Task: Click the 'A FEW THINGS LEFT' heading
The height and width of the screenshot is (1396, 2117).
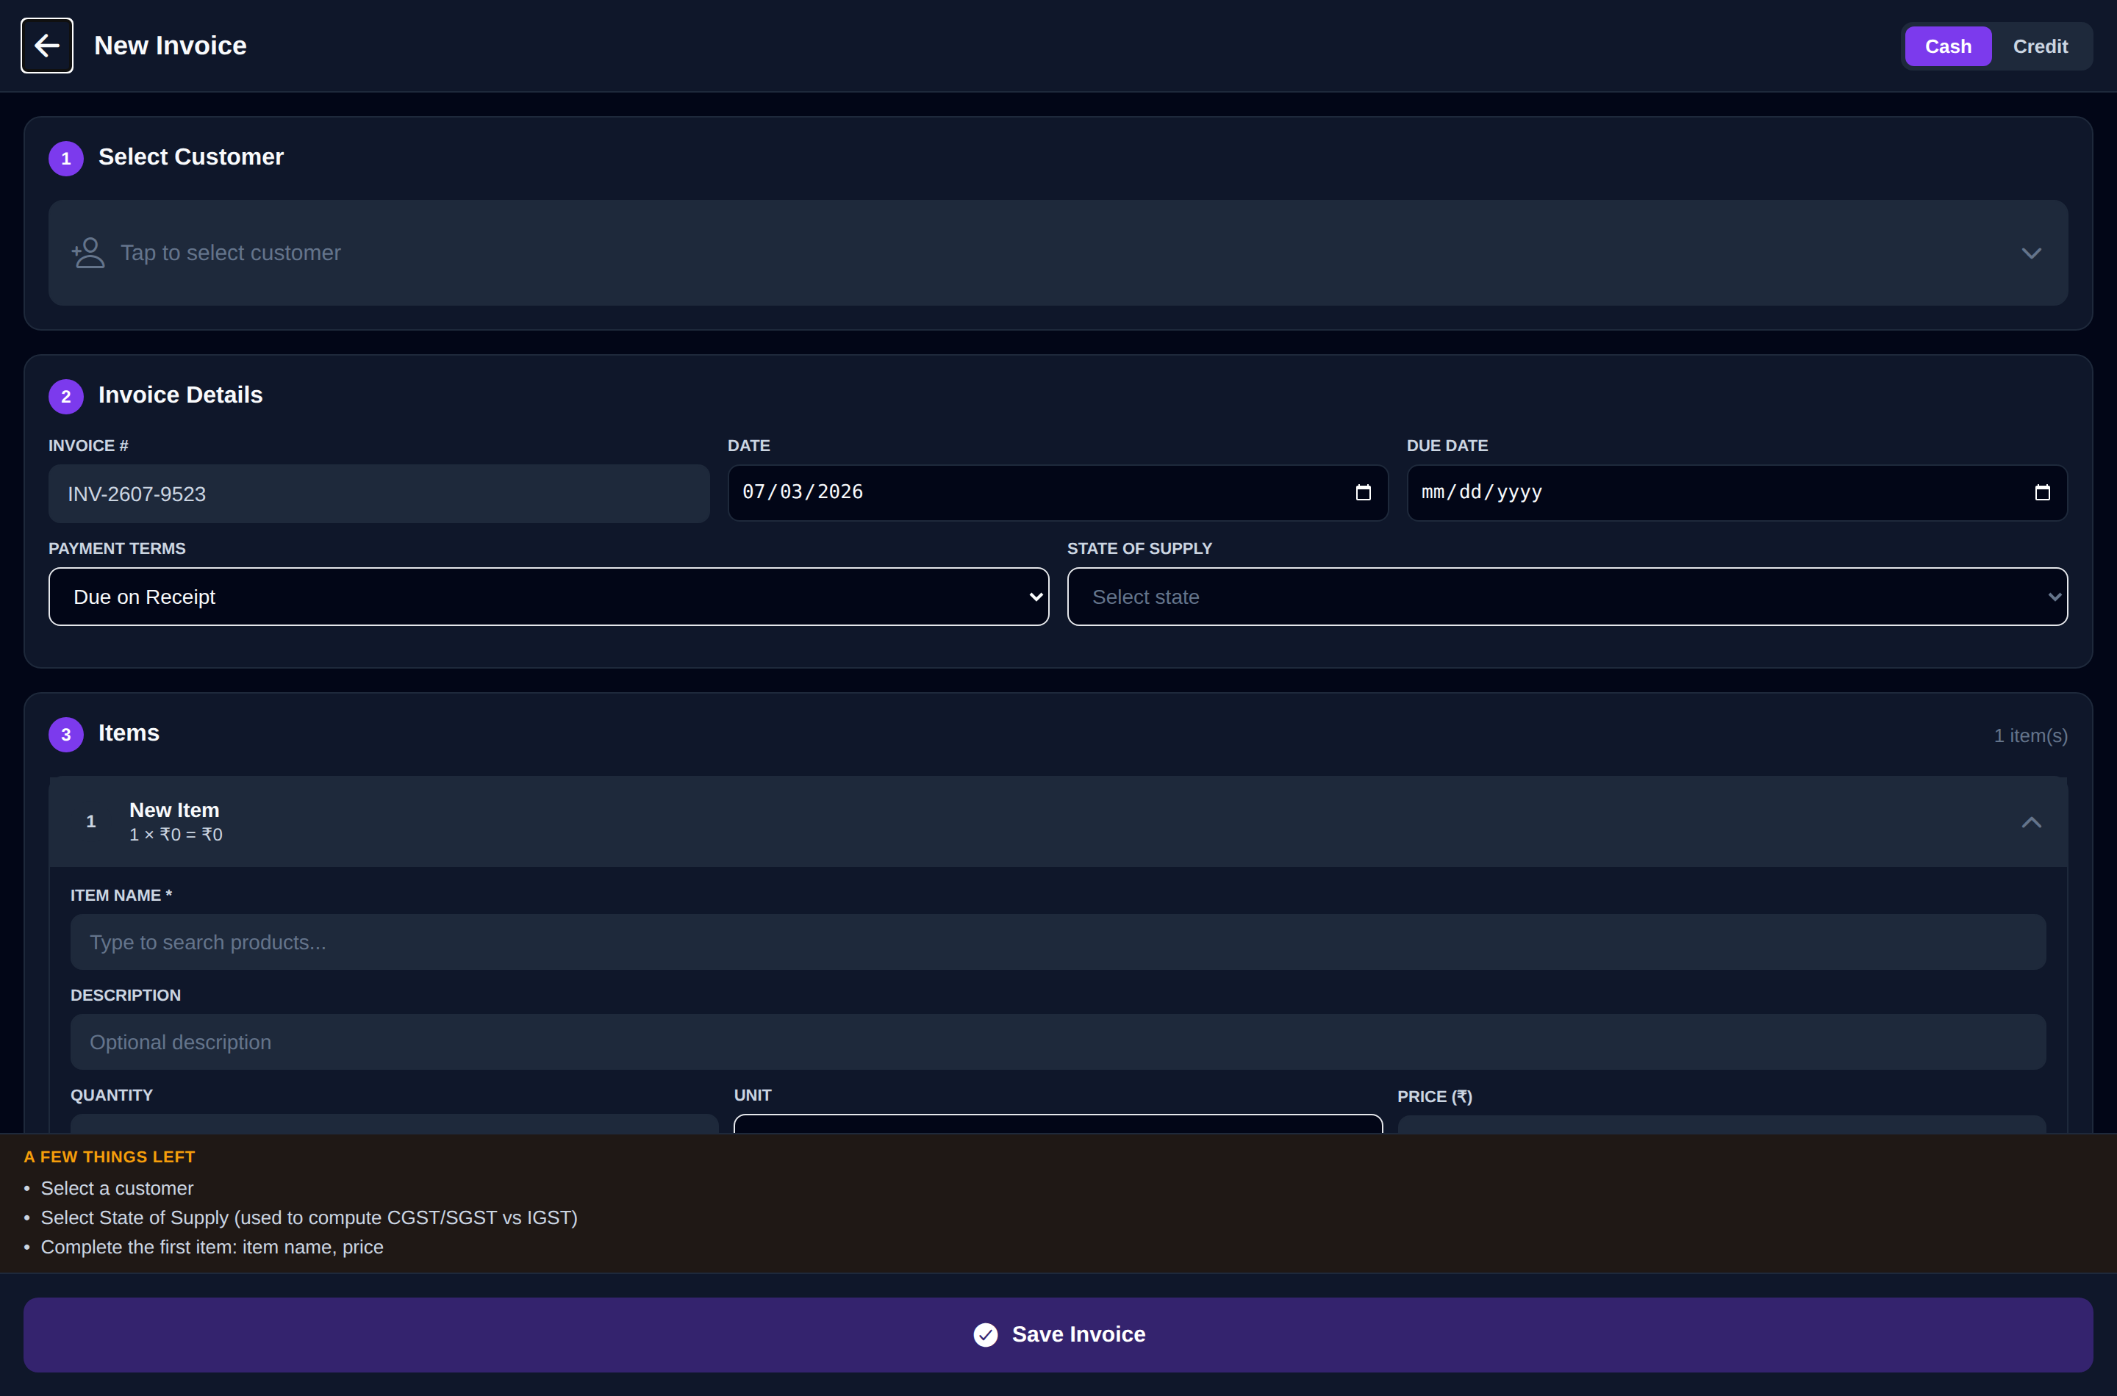Action: click(x=110, y=1156)
